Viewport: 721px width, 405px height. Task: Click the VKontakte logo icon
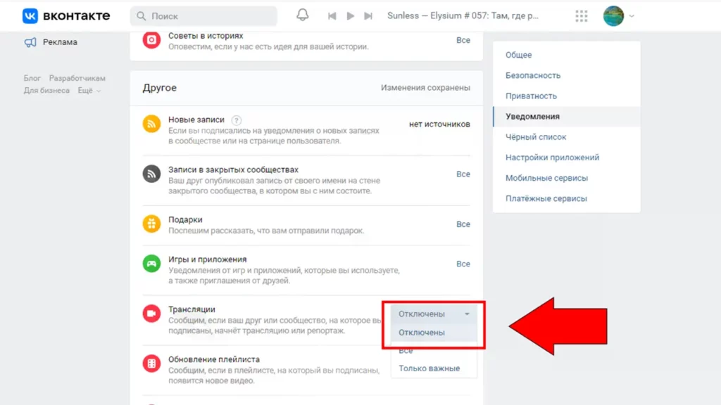point(30,15)
